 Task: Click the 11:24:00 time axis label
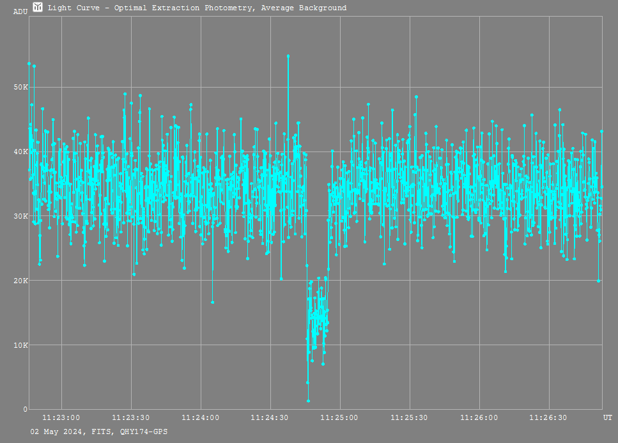coord(200,418)
